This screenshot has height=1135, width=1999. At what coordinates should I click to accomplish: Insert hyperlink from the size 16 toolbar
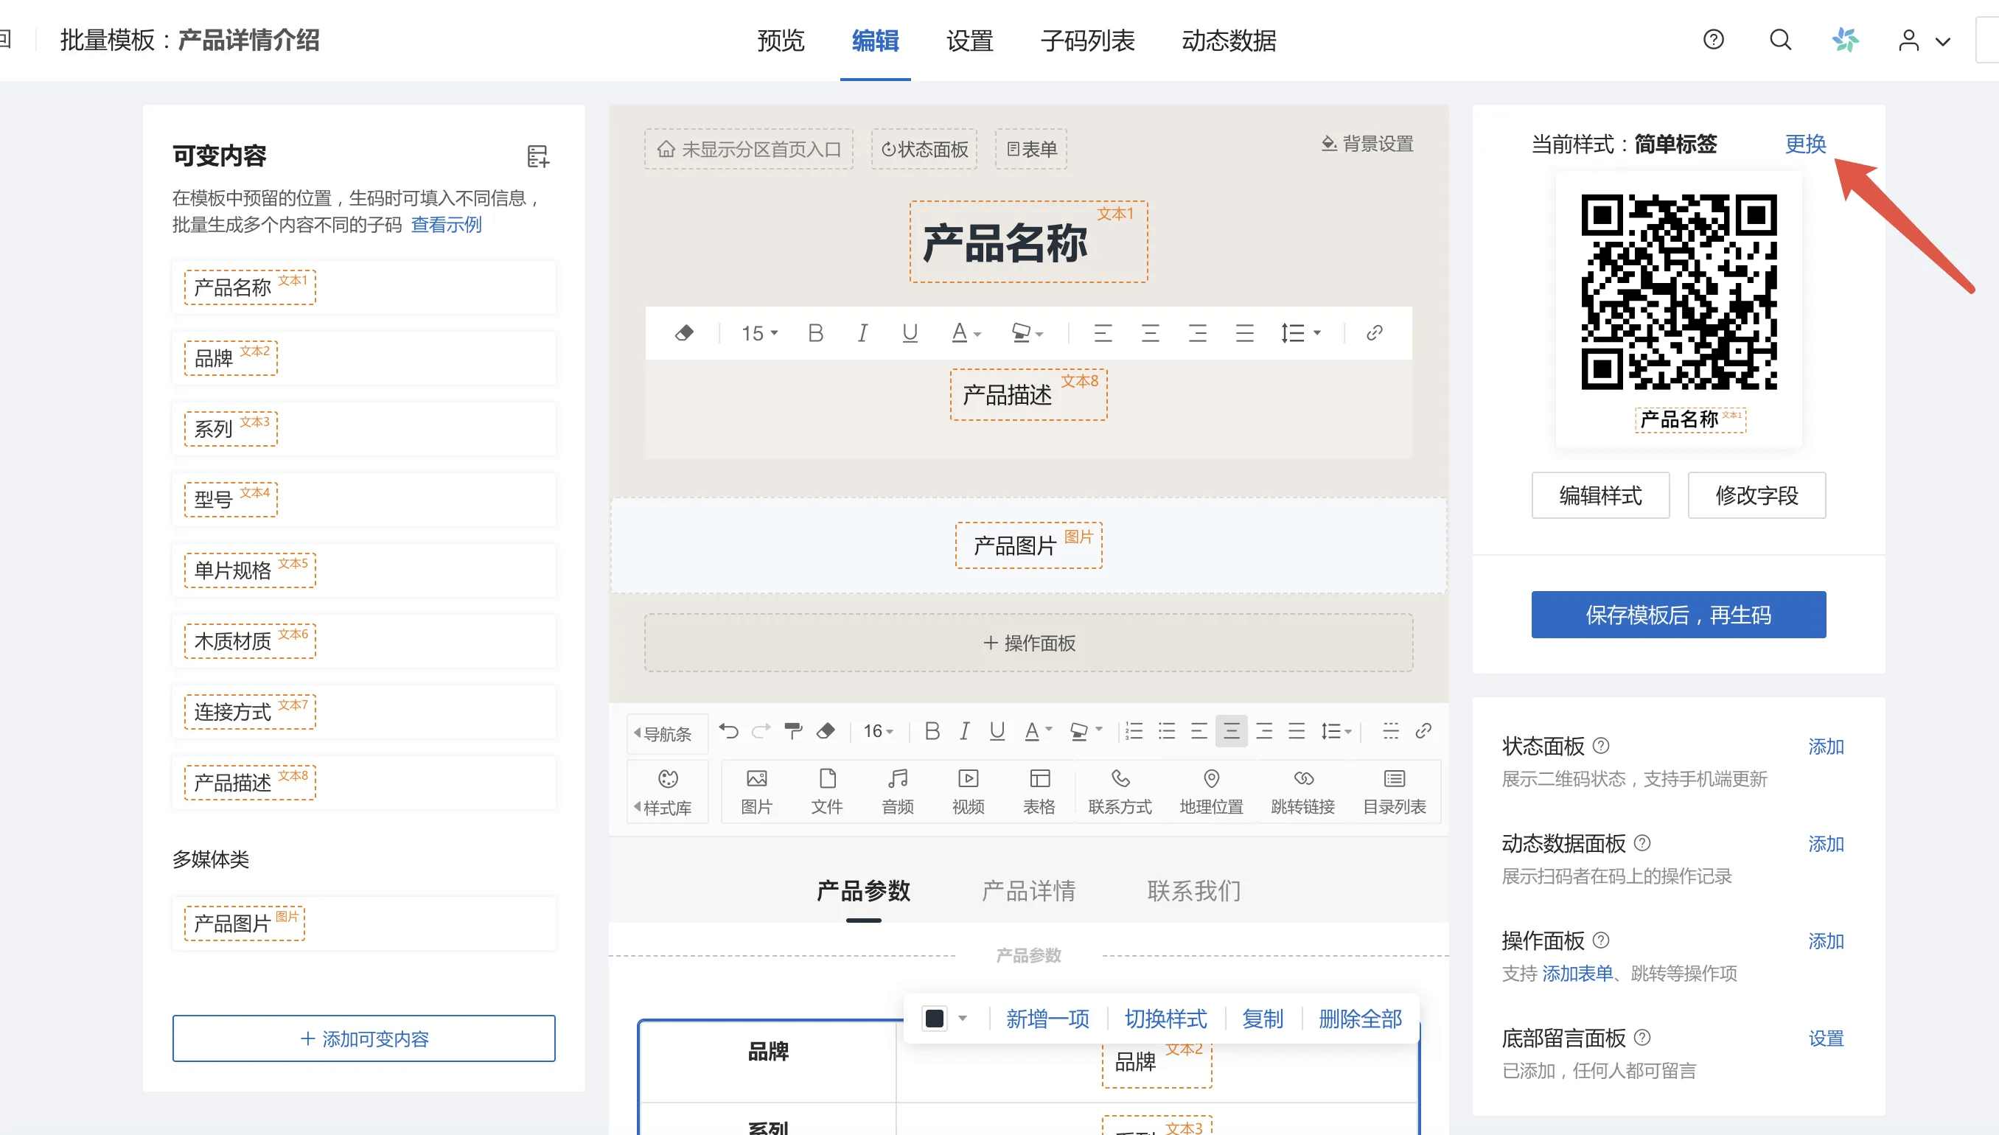pyautogui.click(x=1423, y=731)
